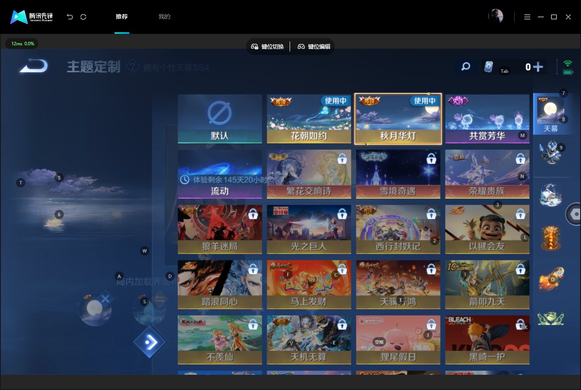This screenshot has width=581, height=390.
Task: Open the armored robot sidebar category
Action: pyautogui.click(x=551, y=152)
